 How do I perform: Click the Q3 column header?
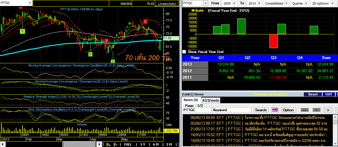(274, 58)
